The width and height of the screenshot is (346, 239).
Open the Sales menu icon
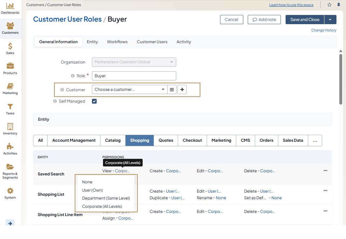coord(10,49)
